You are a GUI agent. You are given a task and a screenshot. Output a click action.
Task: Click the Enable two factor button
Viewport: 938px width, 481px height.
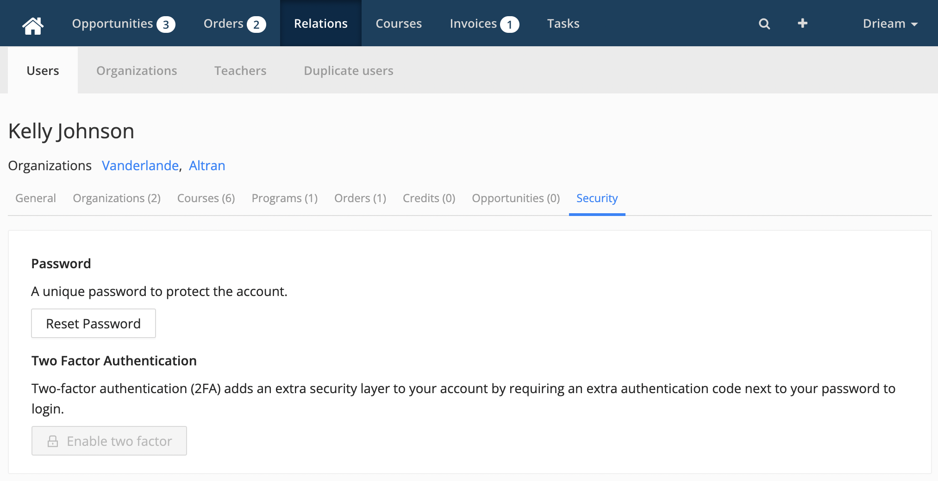109,441
